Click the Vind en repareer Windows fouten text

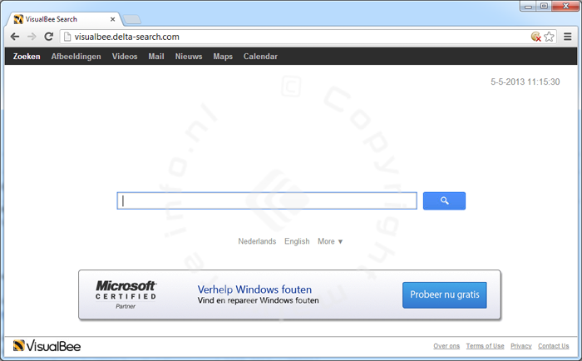pos(258,300)
